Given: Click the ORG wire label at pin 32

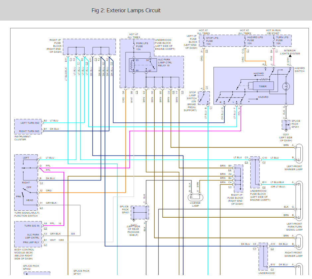Looking at the screenshot, I should pyautogui.click(x=48, y=190).
